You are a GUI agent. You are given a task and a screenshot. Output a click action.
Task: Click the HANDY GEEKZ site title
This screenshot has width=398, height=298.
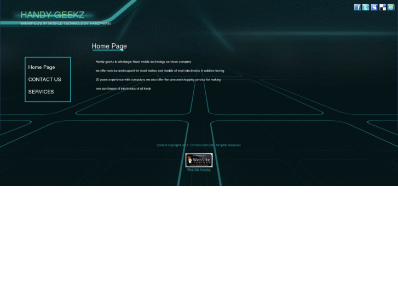pyautogui.click(x=53, y=15)
